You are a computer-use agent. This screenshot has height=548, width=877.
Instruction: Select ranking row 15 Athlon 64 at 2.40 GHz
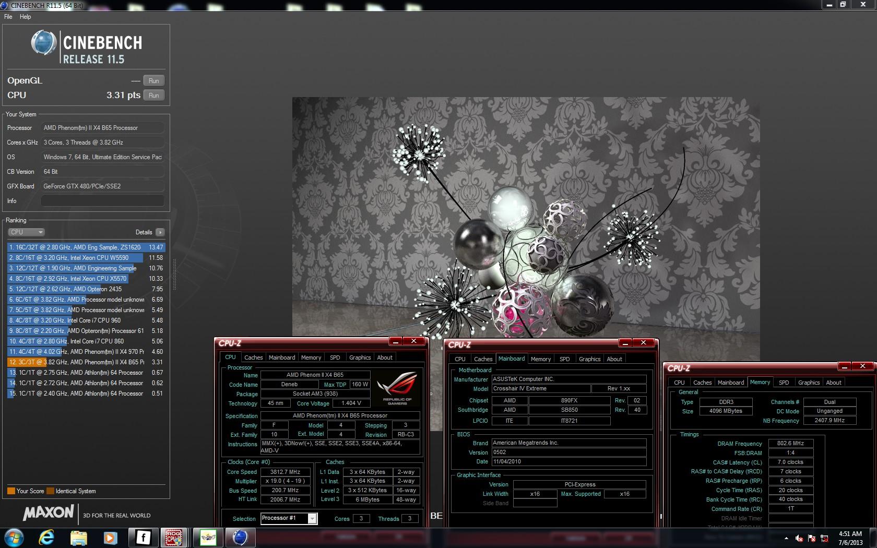[86, 394]
